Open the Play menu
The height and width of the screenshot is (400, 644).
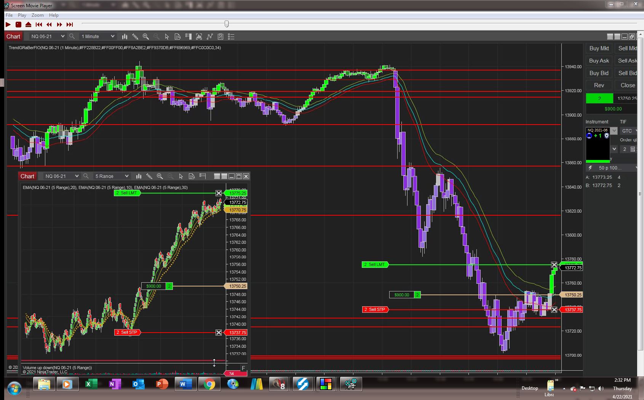22,15
